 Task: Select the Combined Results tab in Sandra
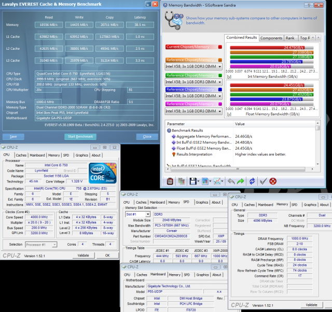tap(242, 37)
